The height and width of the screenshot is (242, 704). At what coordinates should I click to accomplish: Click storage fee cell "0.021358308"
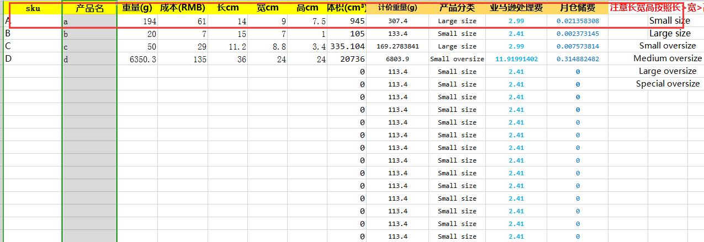(x=578, y=21)
